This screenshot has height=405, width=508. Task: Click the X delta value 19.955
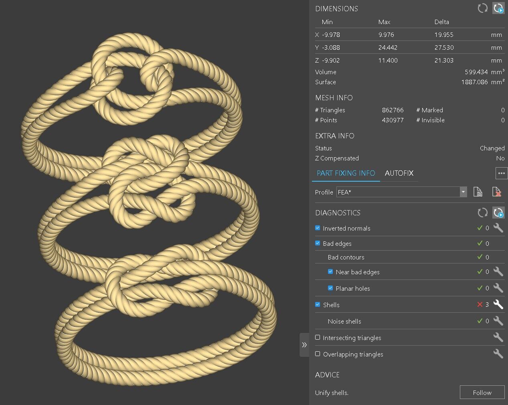pyautogui.click(x=444, y=34)
